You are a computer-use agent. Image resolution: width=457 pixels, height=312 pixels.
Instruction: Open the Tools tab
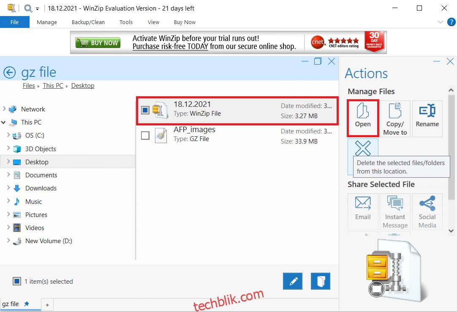coord(126,22)
